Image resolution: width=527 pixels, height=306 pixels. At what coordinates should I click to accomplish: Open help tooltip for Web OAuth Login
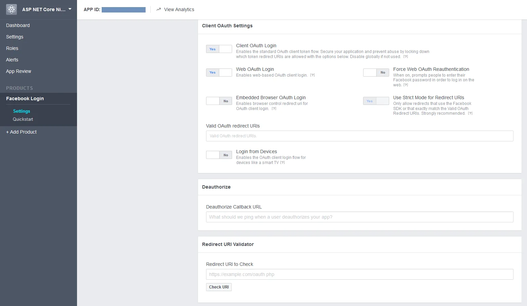click(x=312, y=75)
